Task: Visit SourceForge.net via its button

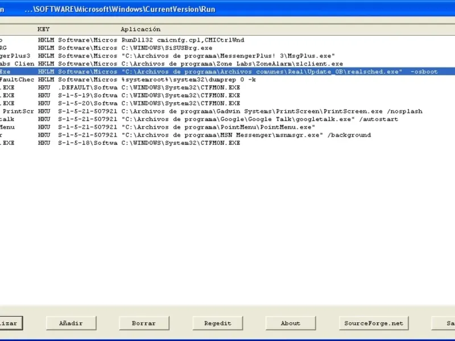Action: [374, 323]
